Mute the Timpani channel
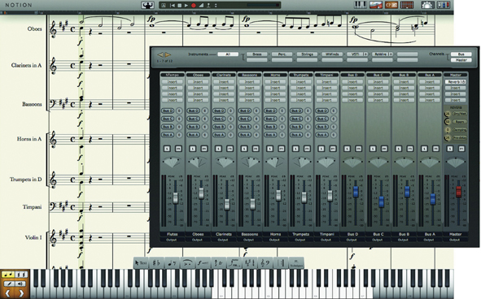 [333, 149]
